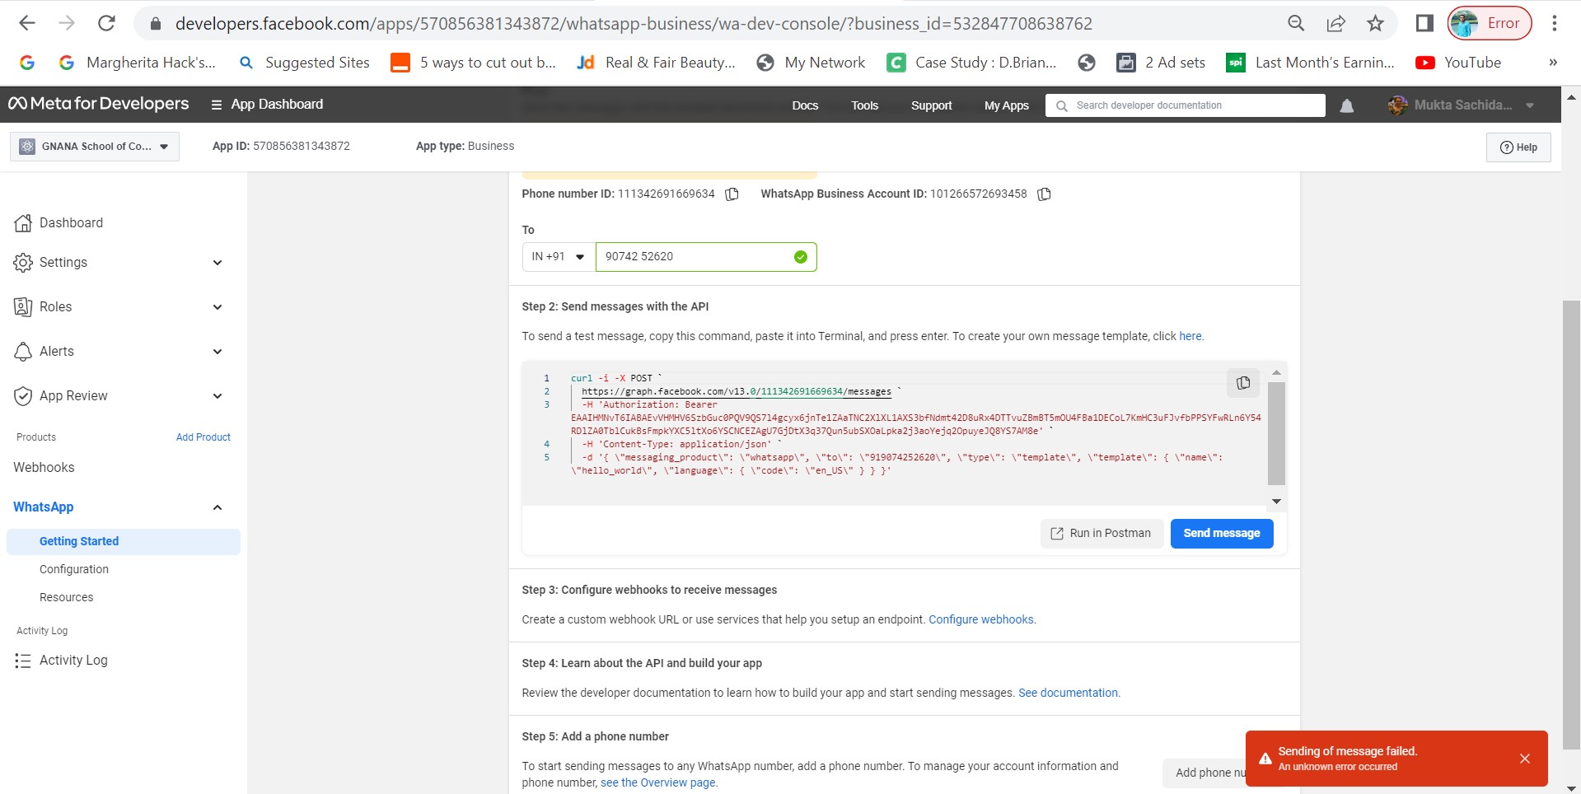
Task: Toggle the App Dashboard hamburger menu
Action: (x=217, y=105)
